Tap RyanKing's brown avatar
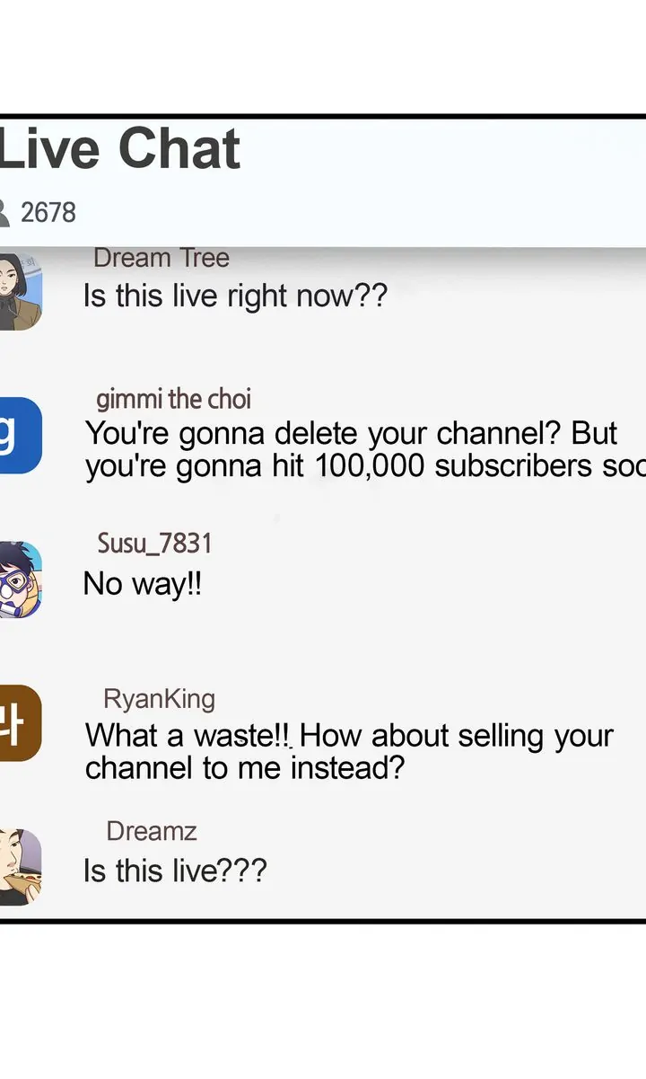646x1079 pixels. tap(21, 722)
